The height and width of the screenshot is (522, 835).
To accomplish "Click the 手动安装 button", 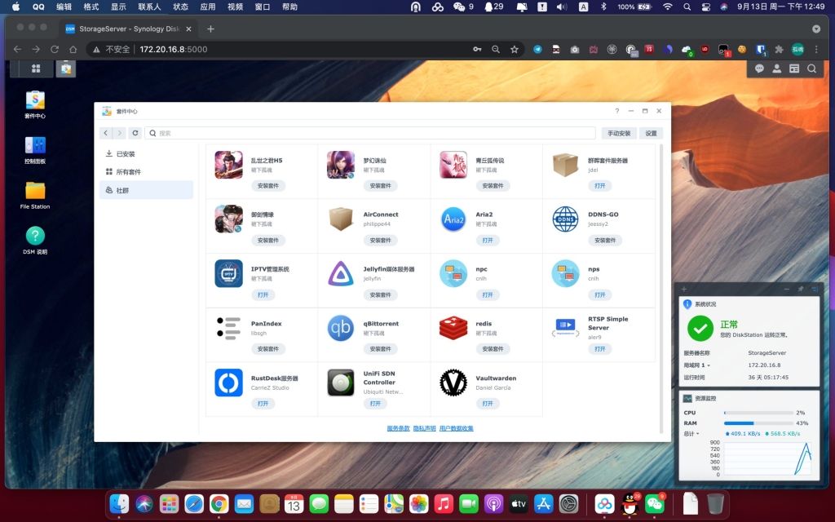I will [619, 133].
